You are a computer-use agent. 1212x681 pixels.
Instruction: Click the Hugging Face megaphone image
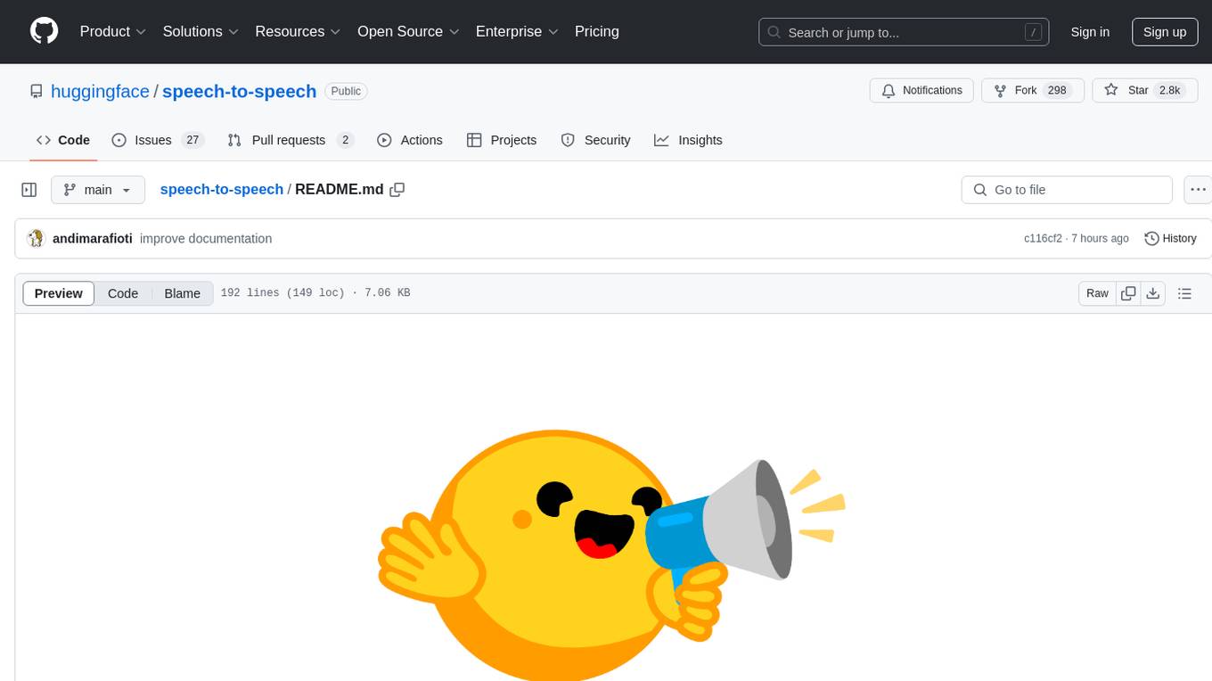pos(612,554)
